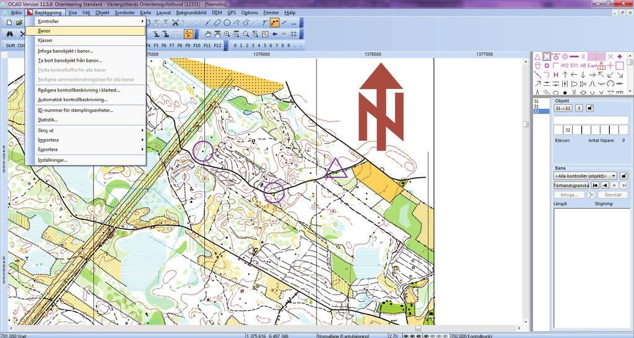This screenshot has height=338, width=634.
Task: Open the Bakgrundsbild menu
Action: click(191, 12)
